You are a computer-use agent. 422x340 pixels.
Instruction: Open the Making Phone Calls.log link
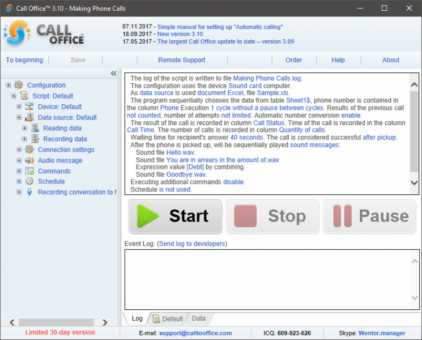(267, 78)
